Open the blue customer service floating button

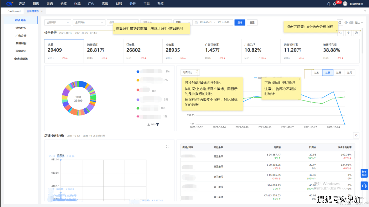(x=364, y=186)
